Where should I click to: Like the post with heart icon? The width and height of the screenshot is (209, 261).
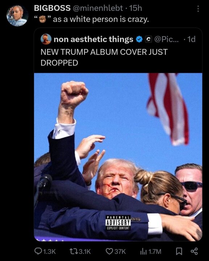[x=109, y=251]
